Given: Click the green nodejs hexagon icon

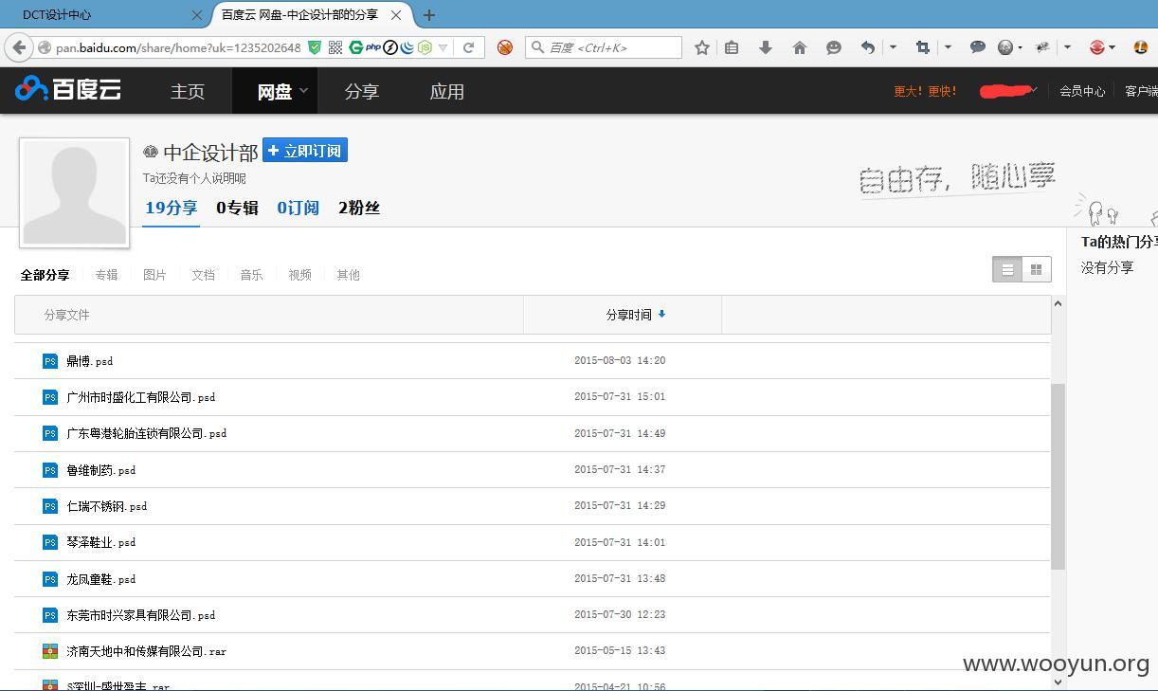Looking at the screenshot, I should click(425, 47).
